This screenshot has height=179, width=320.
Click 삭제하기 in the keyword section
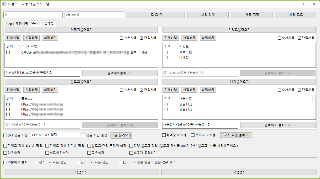[x=208, y=38]
